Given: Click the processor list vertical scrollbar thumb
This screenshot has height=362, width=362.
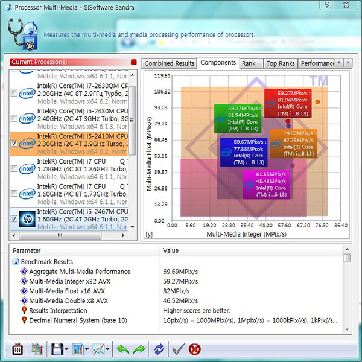Looking at the screenshot, I should [132, 121].
